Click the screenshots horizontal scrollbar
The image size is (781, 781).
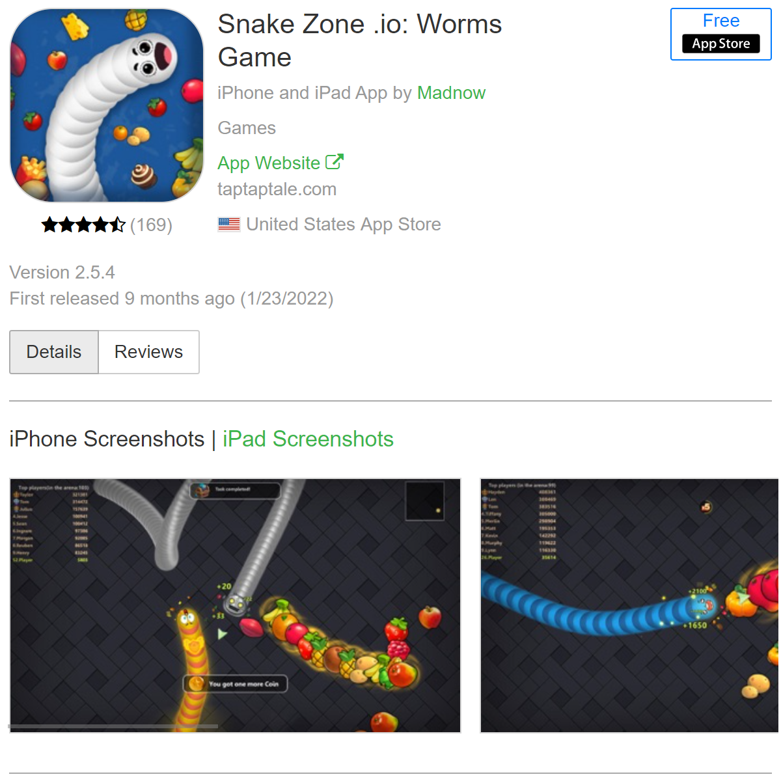click(x=113, y=726)
